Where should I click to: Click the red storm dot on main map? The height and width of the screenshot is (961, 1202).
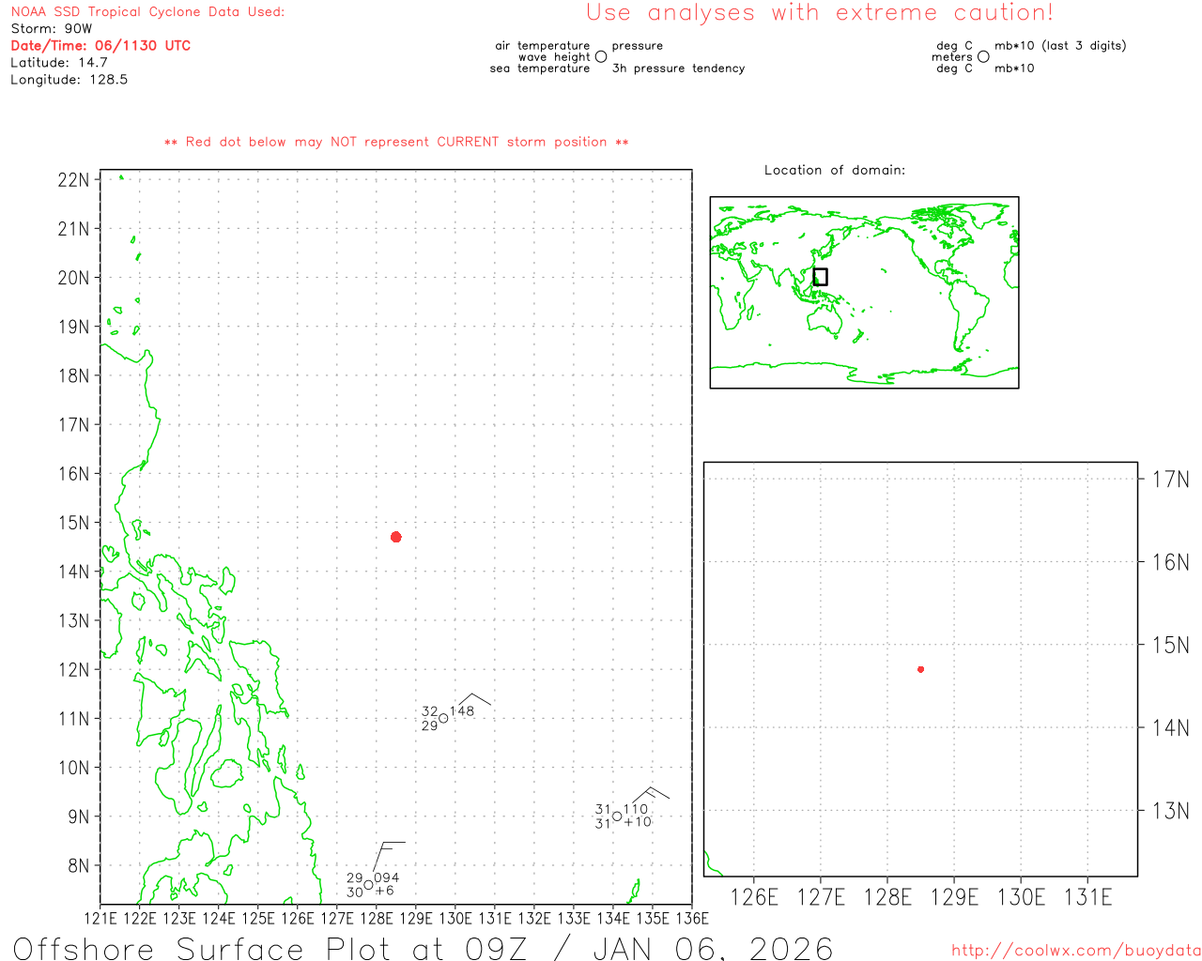(x=396, y=537)
